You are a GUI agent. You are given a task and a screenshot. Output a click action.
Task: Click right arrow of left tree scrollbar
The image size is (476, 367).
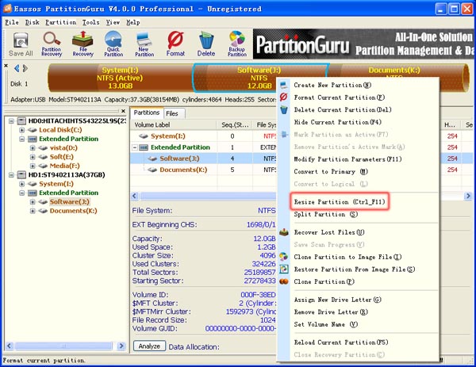[x=121, y=346]
